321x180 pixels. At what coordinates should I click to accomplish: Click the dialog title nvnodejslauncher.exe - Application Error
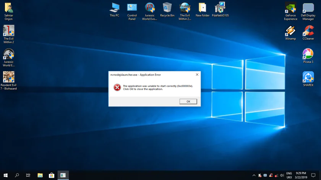(x=136, y=75)
